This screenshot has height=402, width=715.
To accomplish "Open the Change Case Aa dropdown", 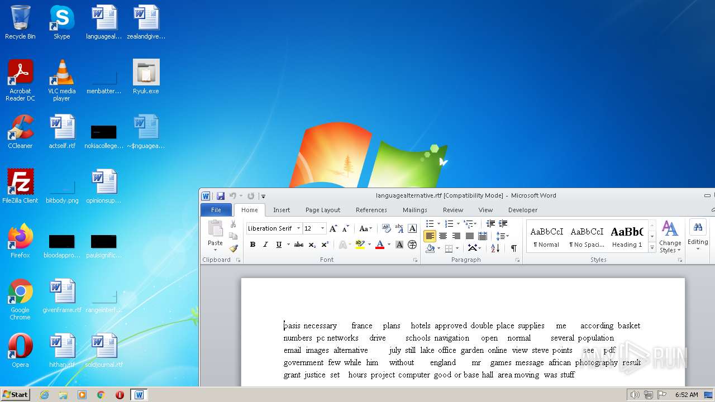I will coord(366,228).
